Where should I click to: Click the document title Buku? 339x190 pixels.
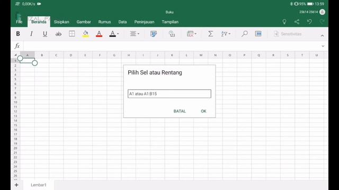pyautogui.click(x=169, y=12)
